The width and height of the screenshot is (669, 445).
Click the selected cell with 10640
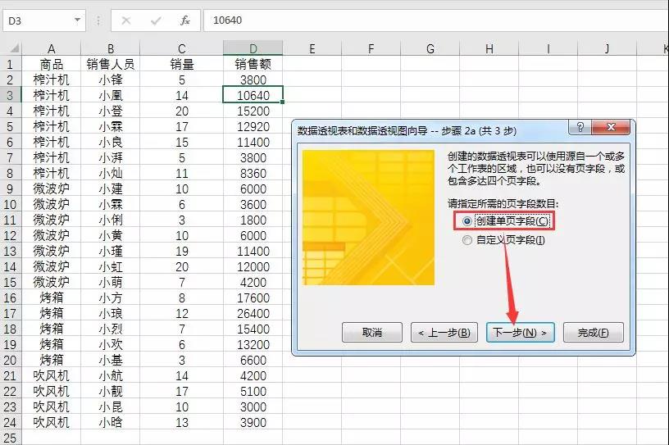pos(253,95)
